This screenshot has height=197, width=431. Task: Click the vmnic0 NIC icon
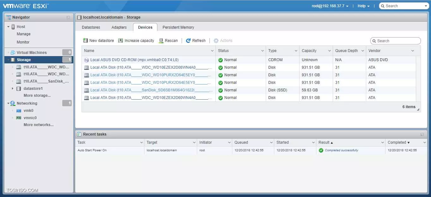click(19, 118)
